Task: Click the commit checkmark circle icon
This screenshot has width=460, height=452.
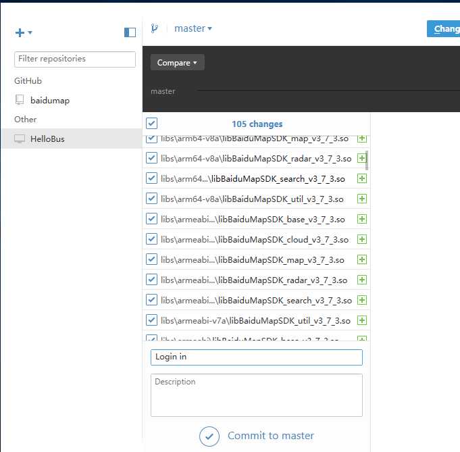Action: pos(209,436)
